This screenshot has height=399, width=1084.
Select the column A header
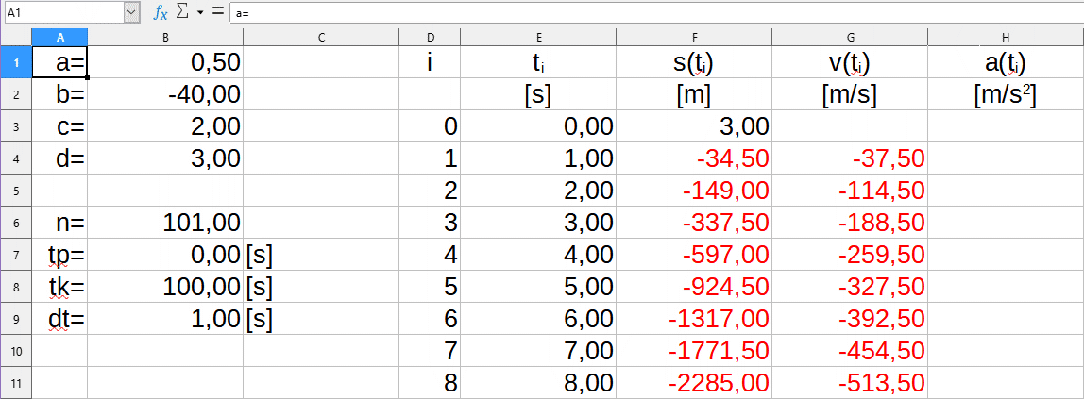59,37
